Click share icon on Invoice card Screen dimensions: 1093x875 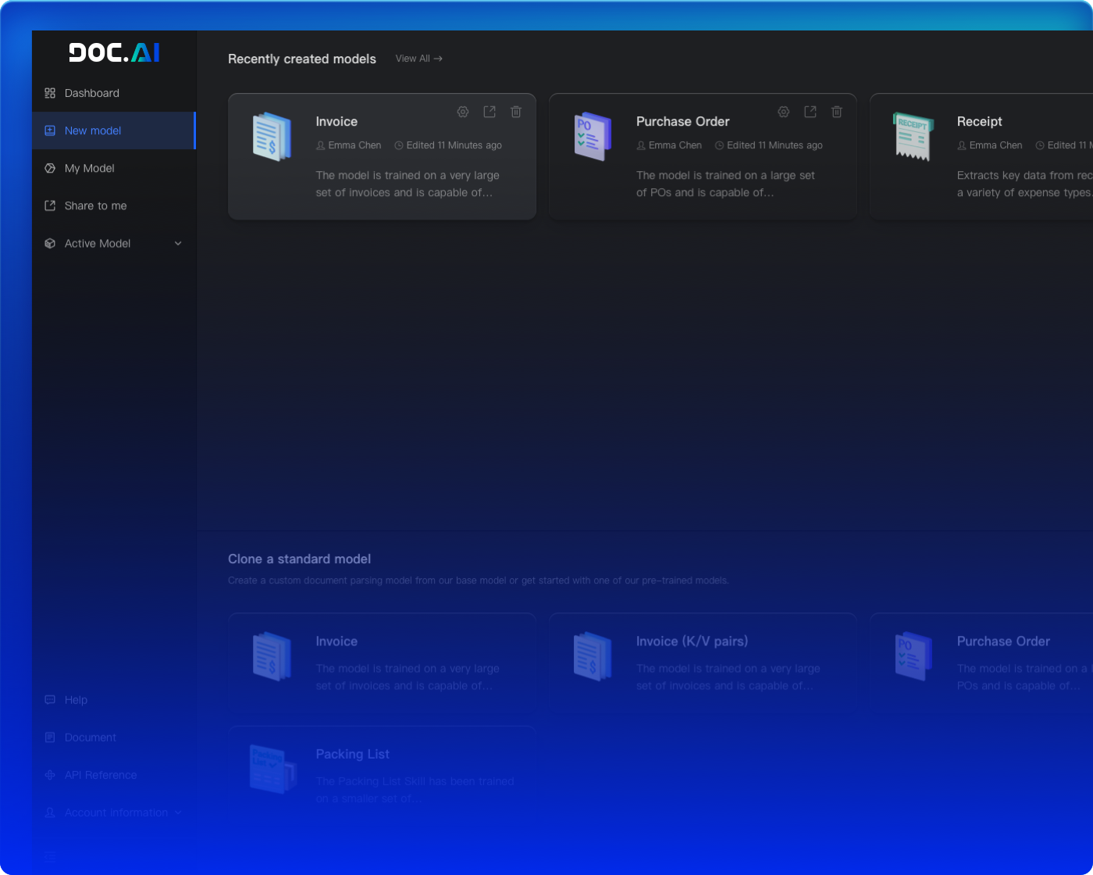490,112
